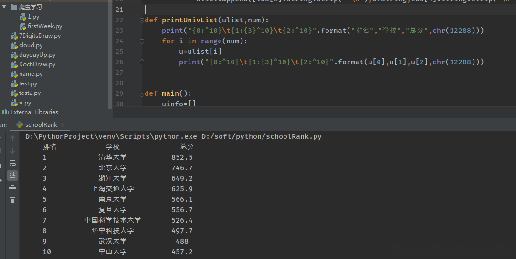
Task: Clear console output with the trash icon
Action: click(x=12, y=200)
